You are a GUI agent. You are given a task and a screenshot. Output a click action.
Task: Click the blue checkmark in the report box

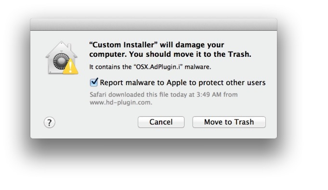tap(94, 82)
